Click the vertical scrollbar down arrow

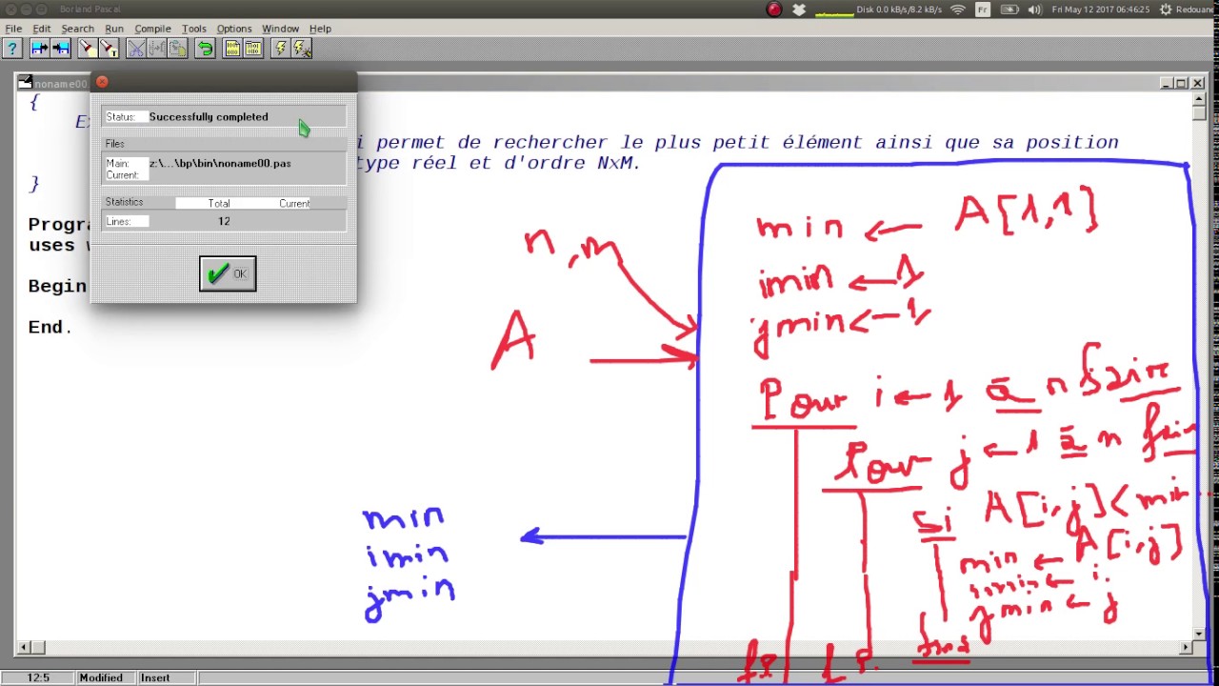coord(1199,634)
